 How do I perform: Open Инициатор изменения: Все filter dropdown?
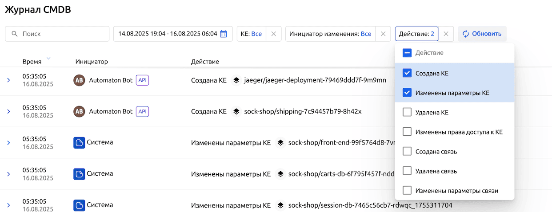pos(330,34)
